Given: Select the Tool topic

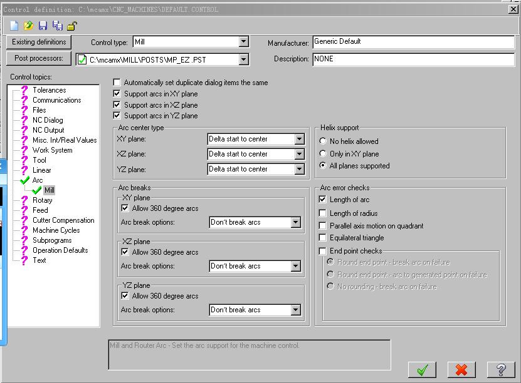Looking at the screenshot, I should (x=39, y=160).
